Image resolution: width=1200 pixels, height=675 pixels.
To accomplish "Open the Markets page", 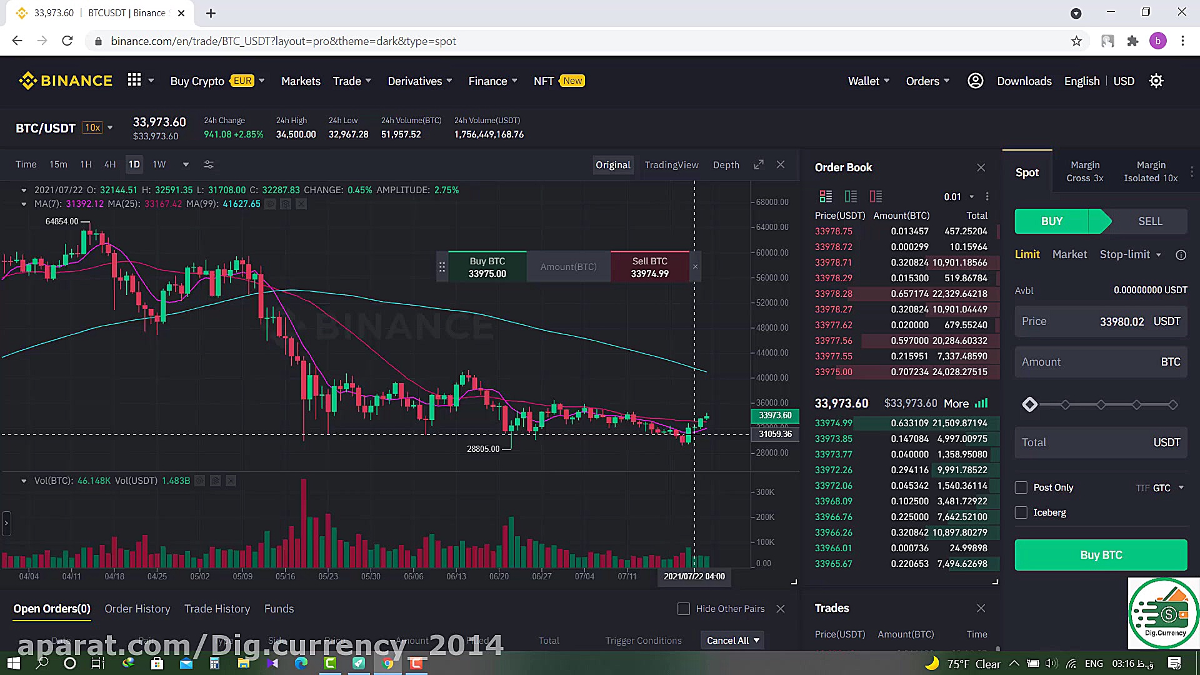I will [301, 81].
